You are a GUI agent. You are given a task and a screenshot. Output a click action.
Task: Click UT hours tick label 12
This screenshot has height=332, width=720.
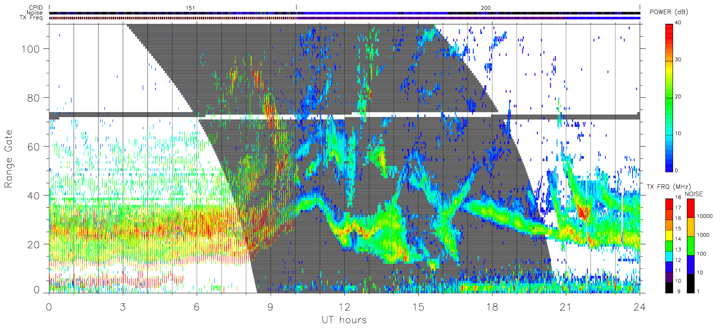click(344, 307)
